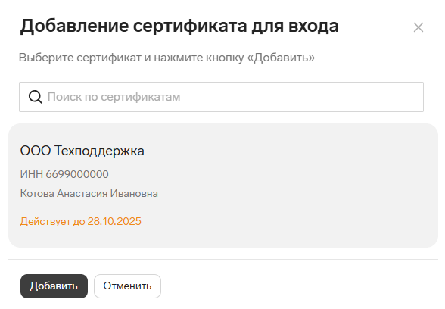The height and width of the screenshot is (309, 445).
Task: Focus the 'Поиск по сертификатам' search field
Action: [x=221, y=97]
